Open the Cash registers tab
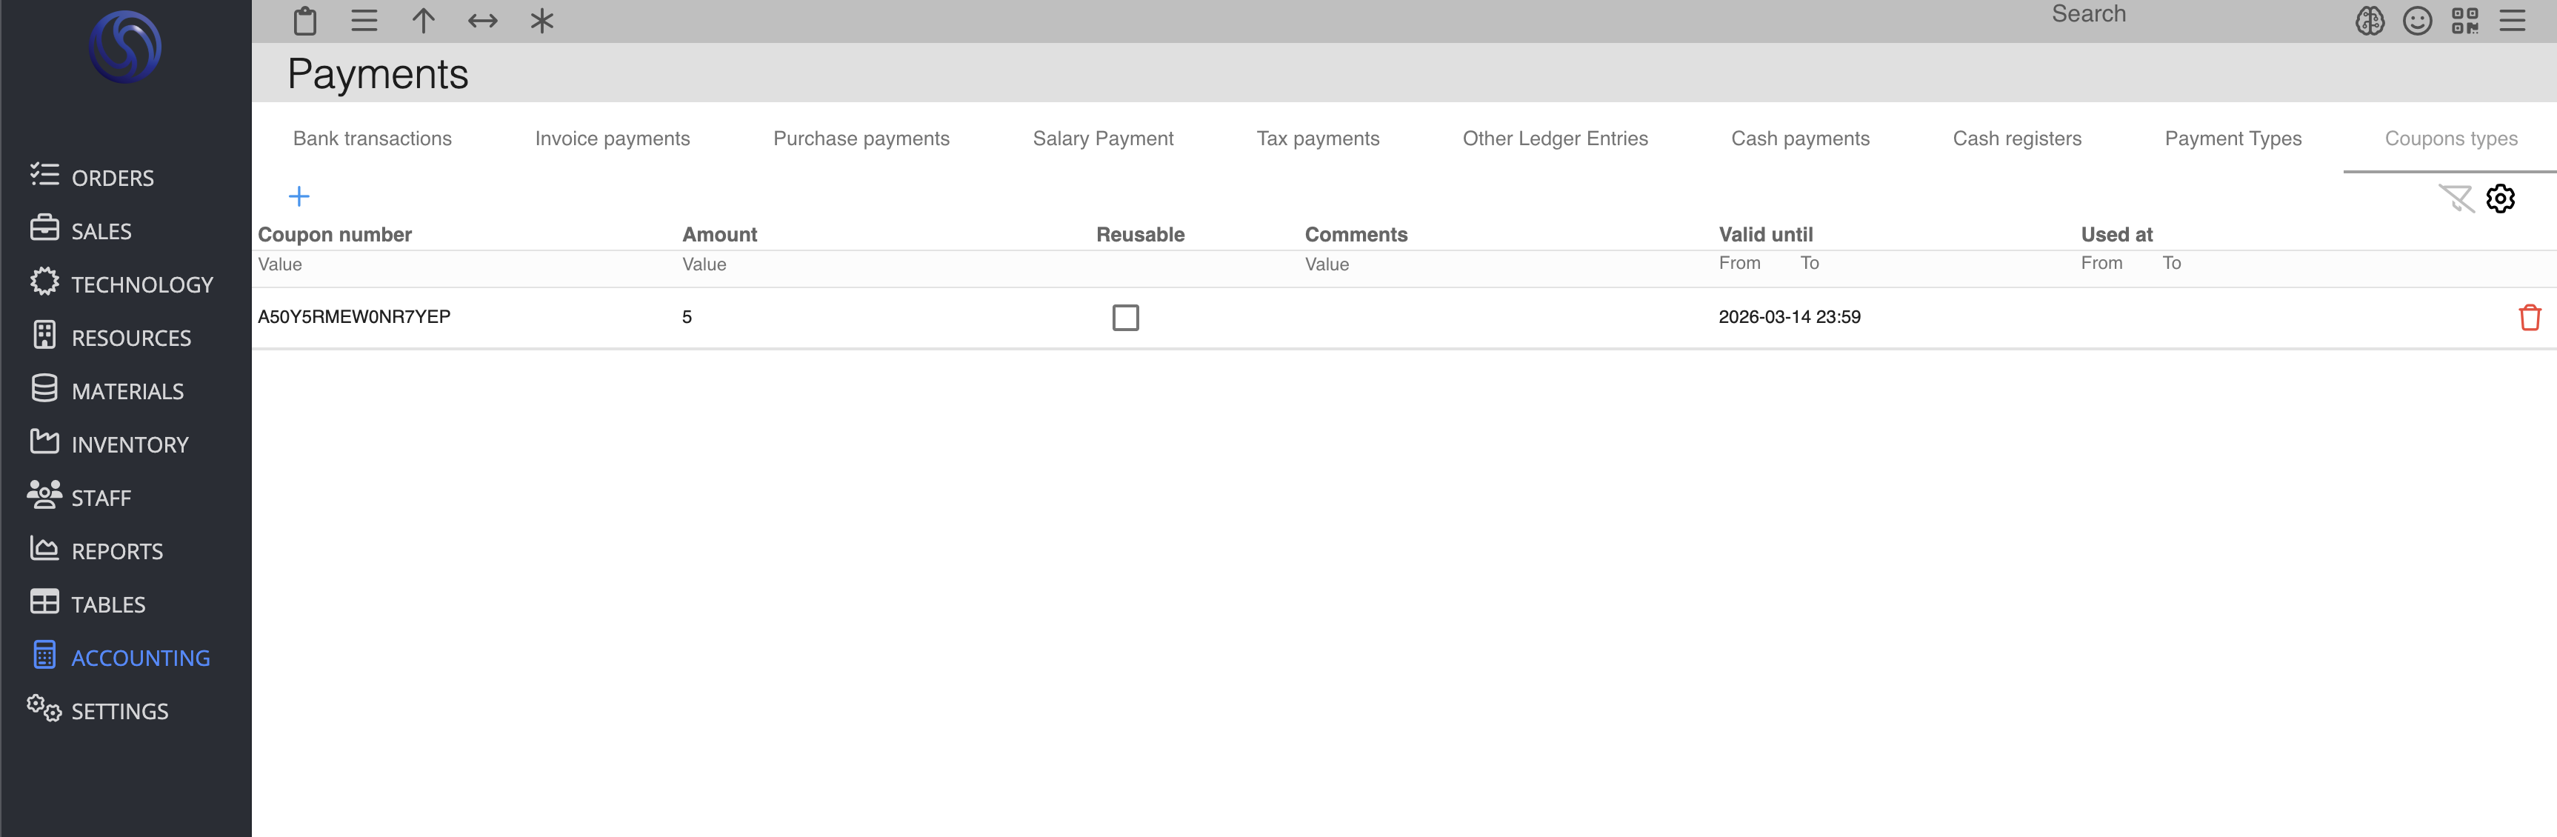Screen dimensions: 2557x837 (2016, 139)
